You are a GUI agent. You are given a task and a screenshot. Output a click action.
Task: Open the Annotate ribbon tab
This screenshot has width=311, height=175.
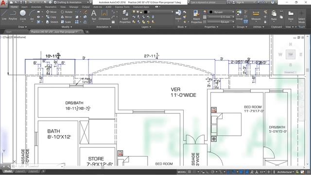click(x=36, y=7)
